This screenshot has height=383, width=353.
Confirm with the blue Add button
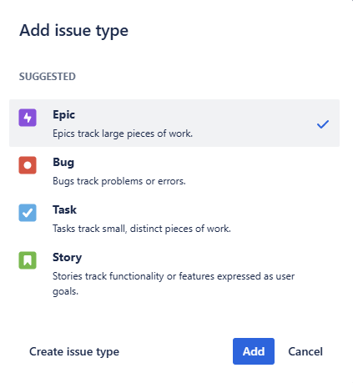click(x=254, y=351)
